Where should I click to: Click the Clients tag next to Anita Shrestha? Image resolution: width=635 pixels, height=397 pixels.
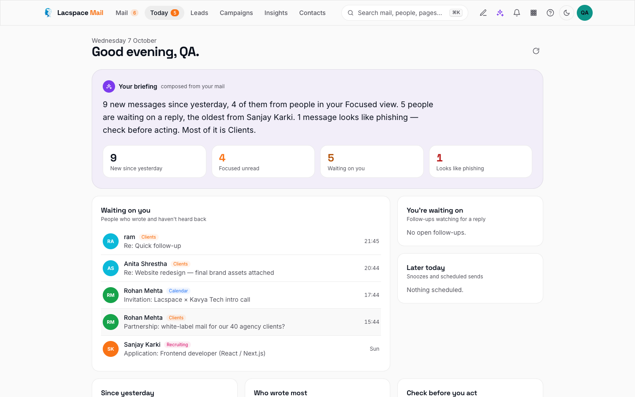tap(180, 264)
